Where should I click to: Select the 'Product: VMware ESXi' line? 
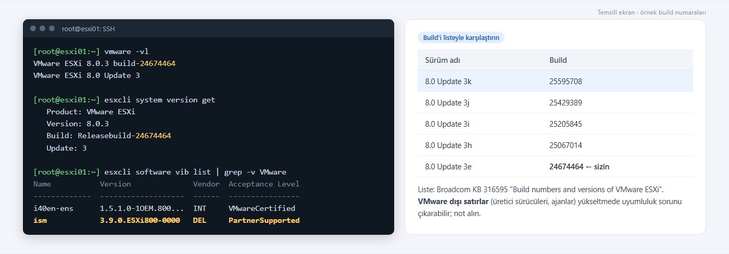point(91,112)
